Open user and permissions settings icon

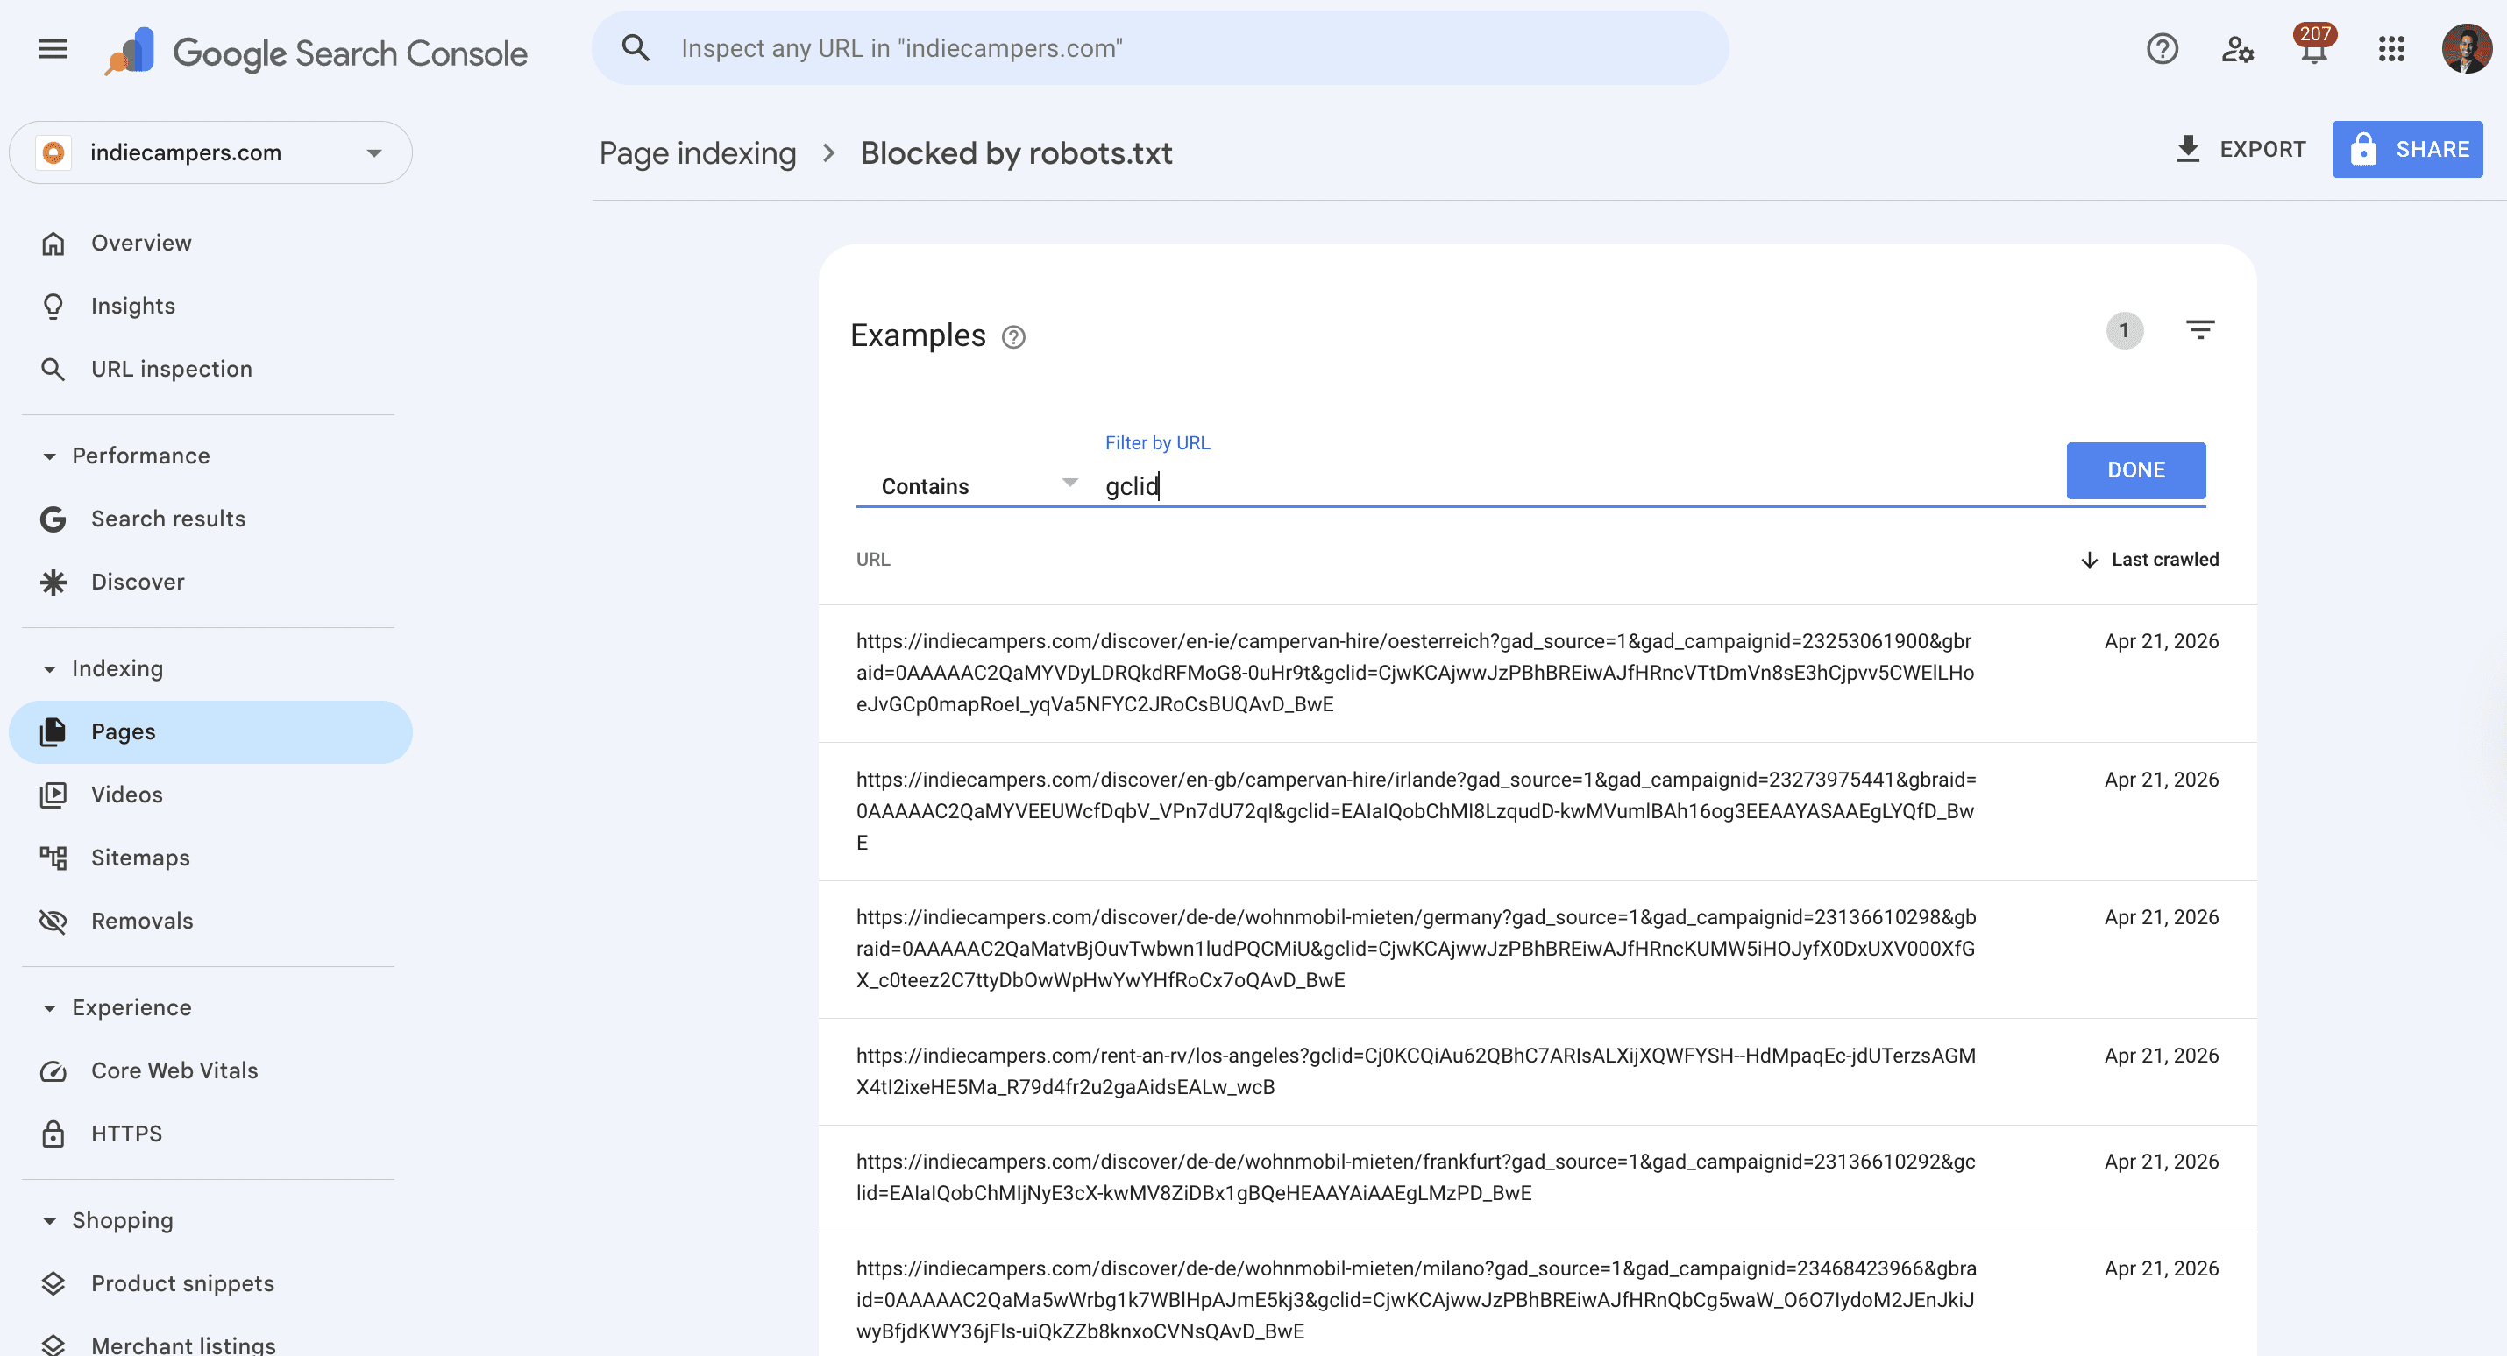(2236, 49)
